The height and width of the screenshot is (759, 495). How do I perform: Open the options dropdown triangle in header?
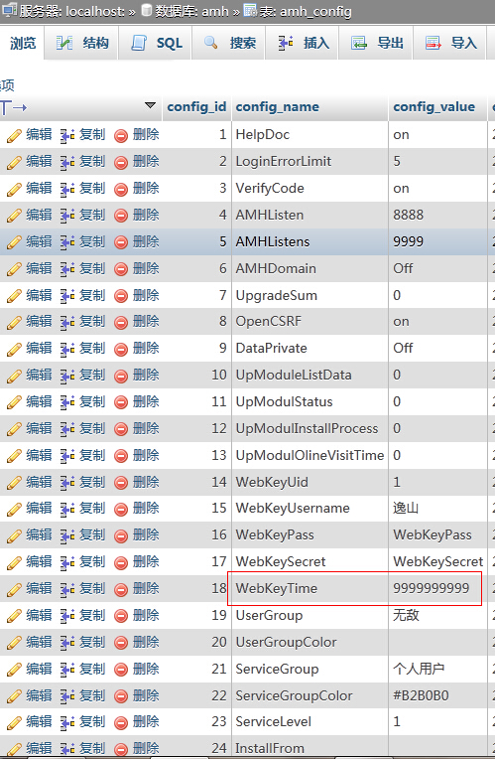tap(150, 105)
